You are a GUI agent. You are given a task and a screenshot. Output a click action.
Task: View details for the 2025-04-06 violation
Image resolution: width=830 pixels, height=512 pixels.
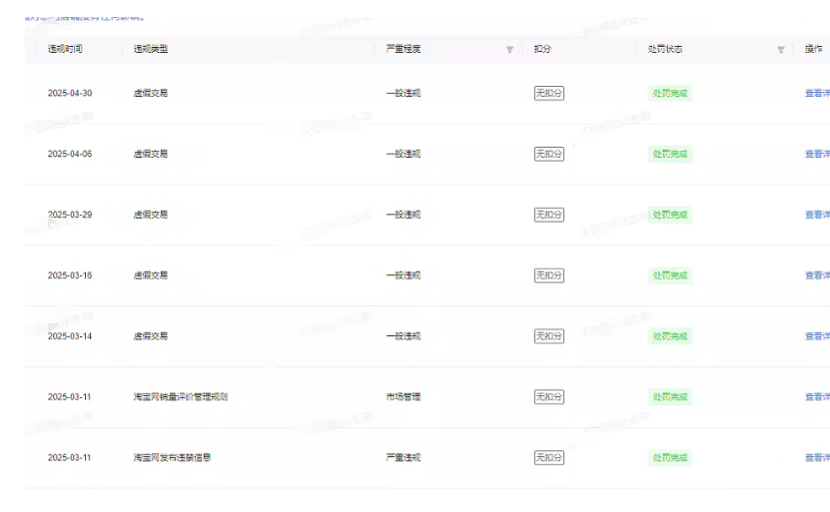tap(816, 154)
